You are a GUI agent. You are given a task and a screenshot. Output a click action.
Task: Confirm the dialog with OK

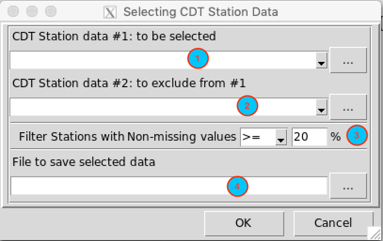point(244,224)
